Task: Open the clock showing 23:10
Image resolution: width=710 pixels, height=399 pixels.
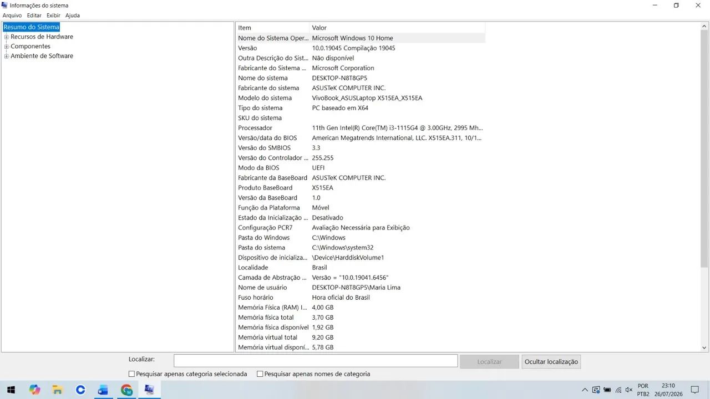Action: tap(668, 390)
